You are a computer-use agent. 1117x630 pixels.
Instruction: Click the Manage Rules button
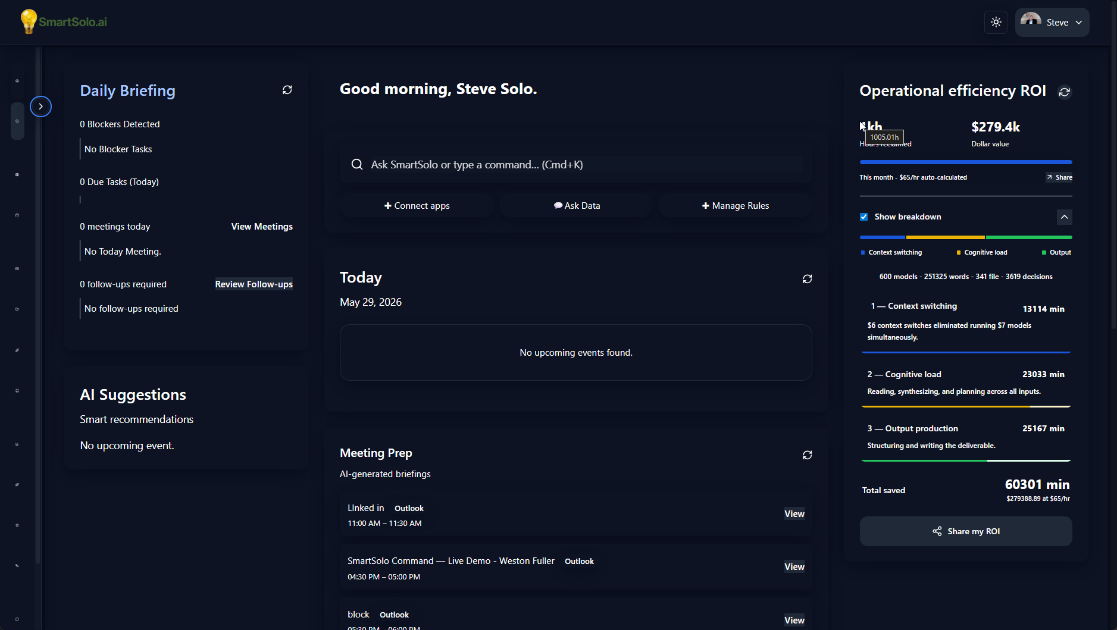click(x=736, y=205)
